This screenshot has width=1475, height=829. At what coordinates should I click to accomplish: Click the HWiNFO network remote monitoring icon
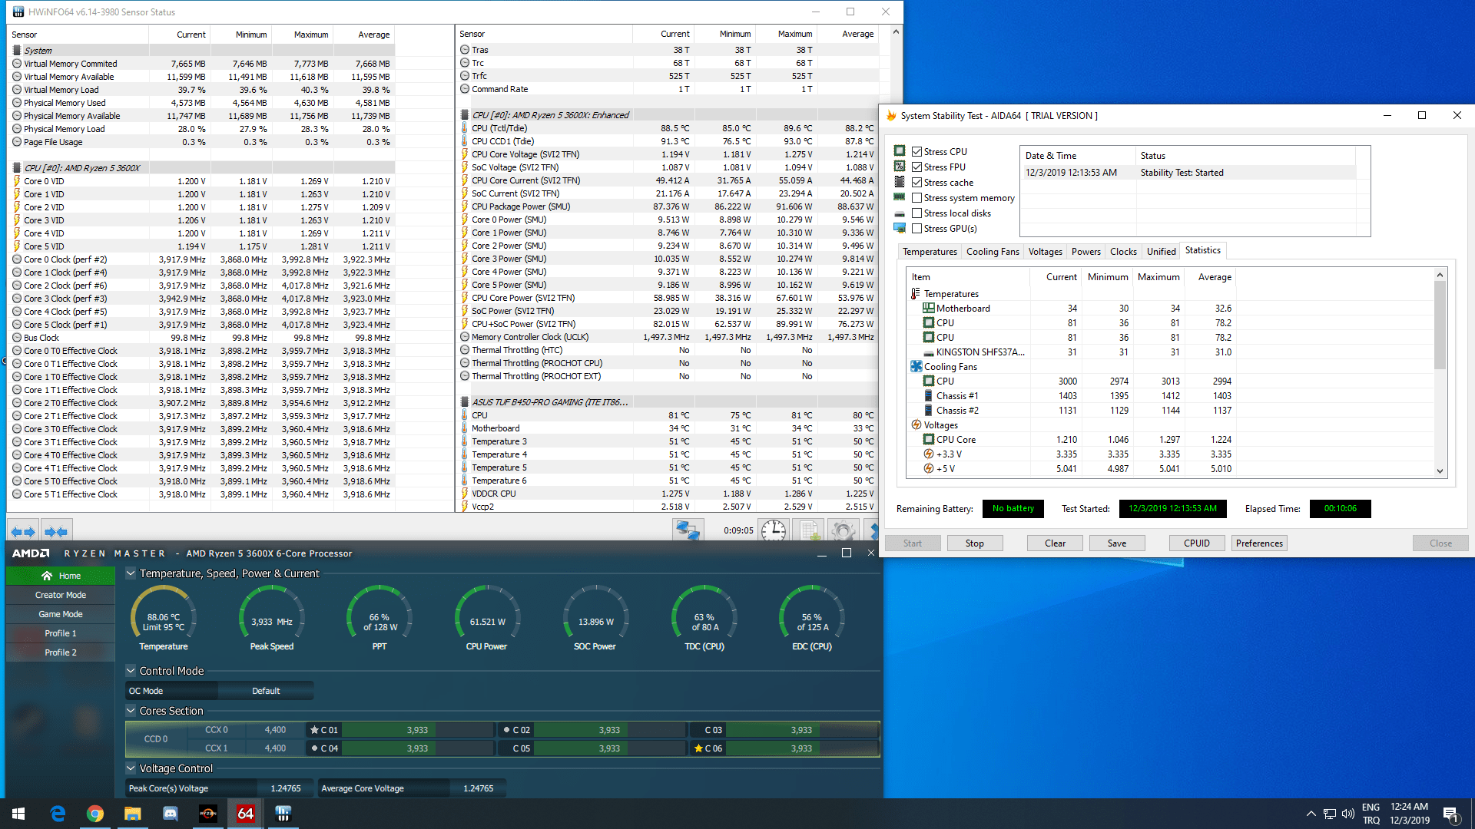click(687, 530)
